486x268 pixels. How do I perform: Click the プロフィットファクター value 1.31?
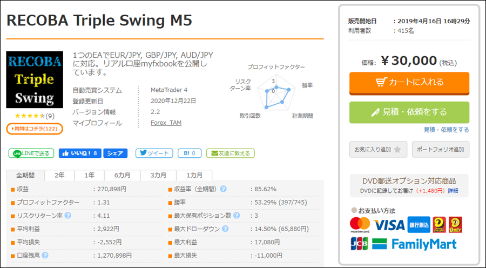pos(104,202)
